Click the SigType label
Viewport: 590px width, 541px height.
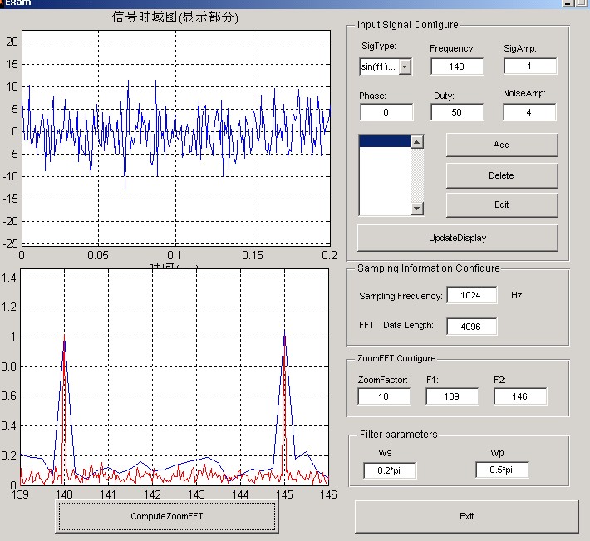[379, 46]
